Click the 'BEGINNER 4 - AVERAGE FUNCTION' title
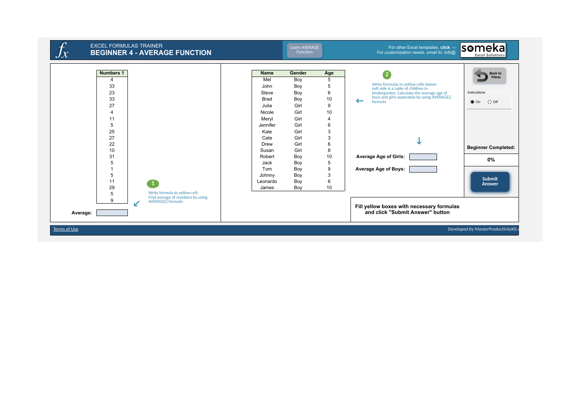Viewport: 581px width, 411px height. (x=151, y=53)
